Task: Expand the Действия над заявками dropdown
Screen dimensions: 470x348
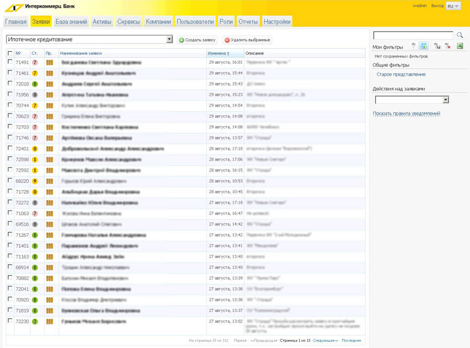Action: point(445,100)
